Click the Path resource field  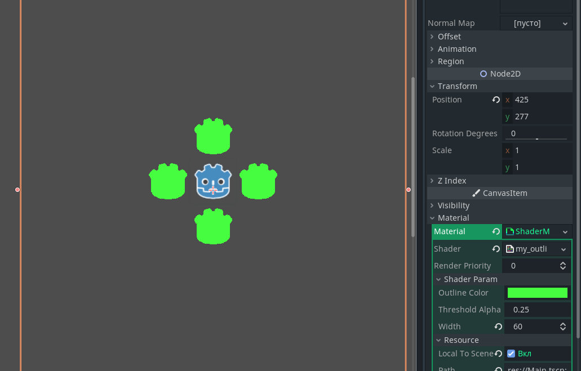(x=538, y=368)
